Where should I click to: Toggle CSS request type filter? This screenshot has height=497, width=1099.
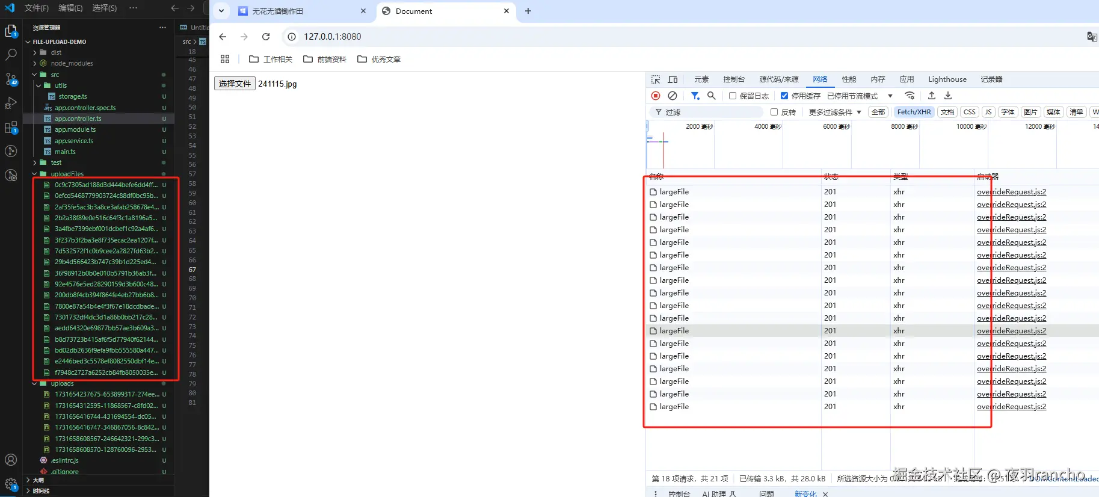pos(969,112)
